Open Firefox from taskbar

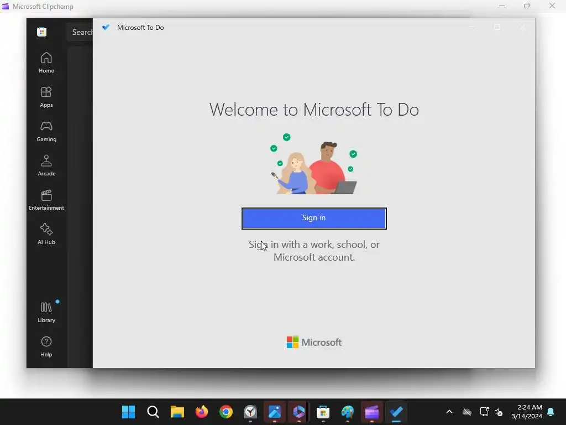(x=202, y=412)
